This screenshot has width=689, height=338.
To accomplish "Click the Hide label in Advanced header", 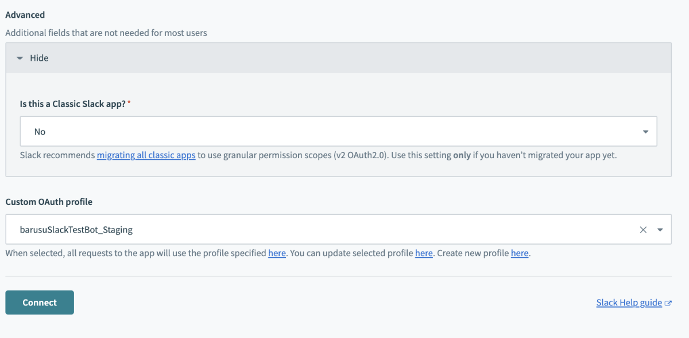I will 39,58.
